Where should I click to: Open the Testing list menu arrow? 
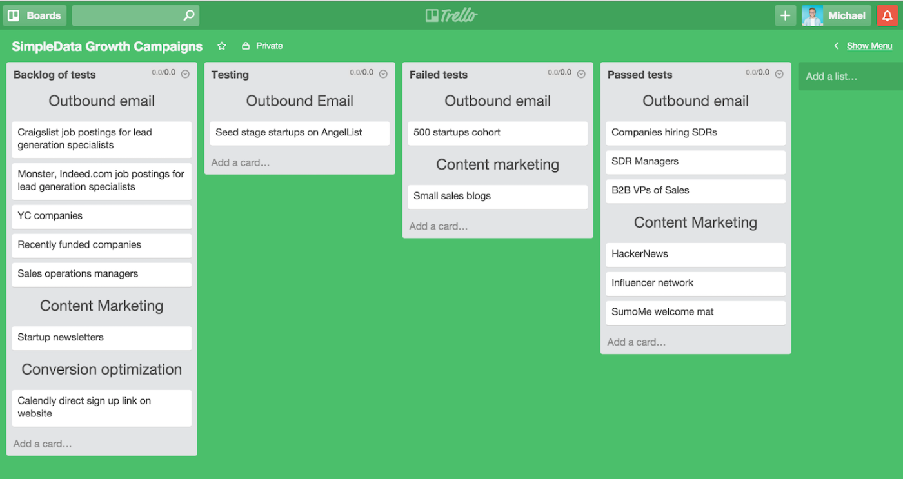click(383, 74)
